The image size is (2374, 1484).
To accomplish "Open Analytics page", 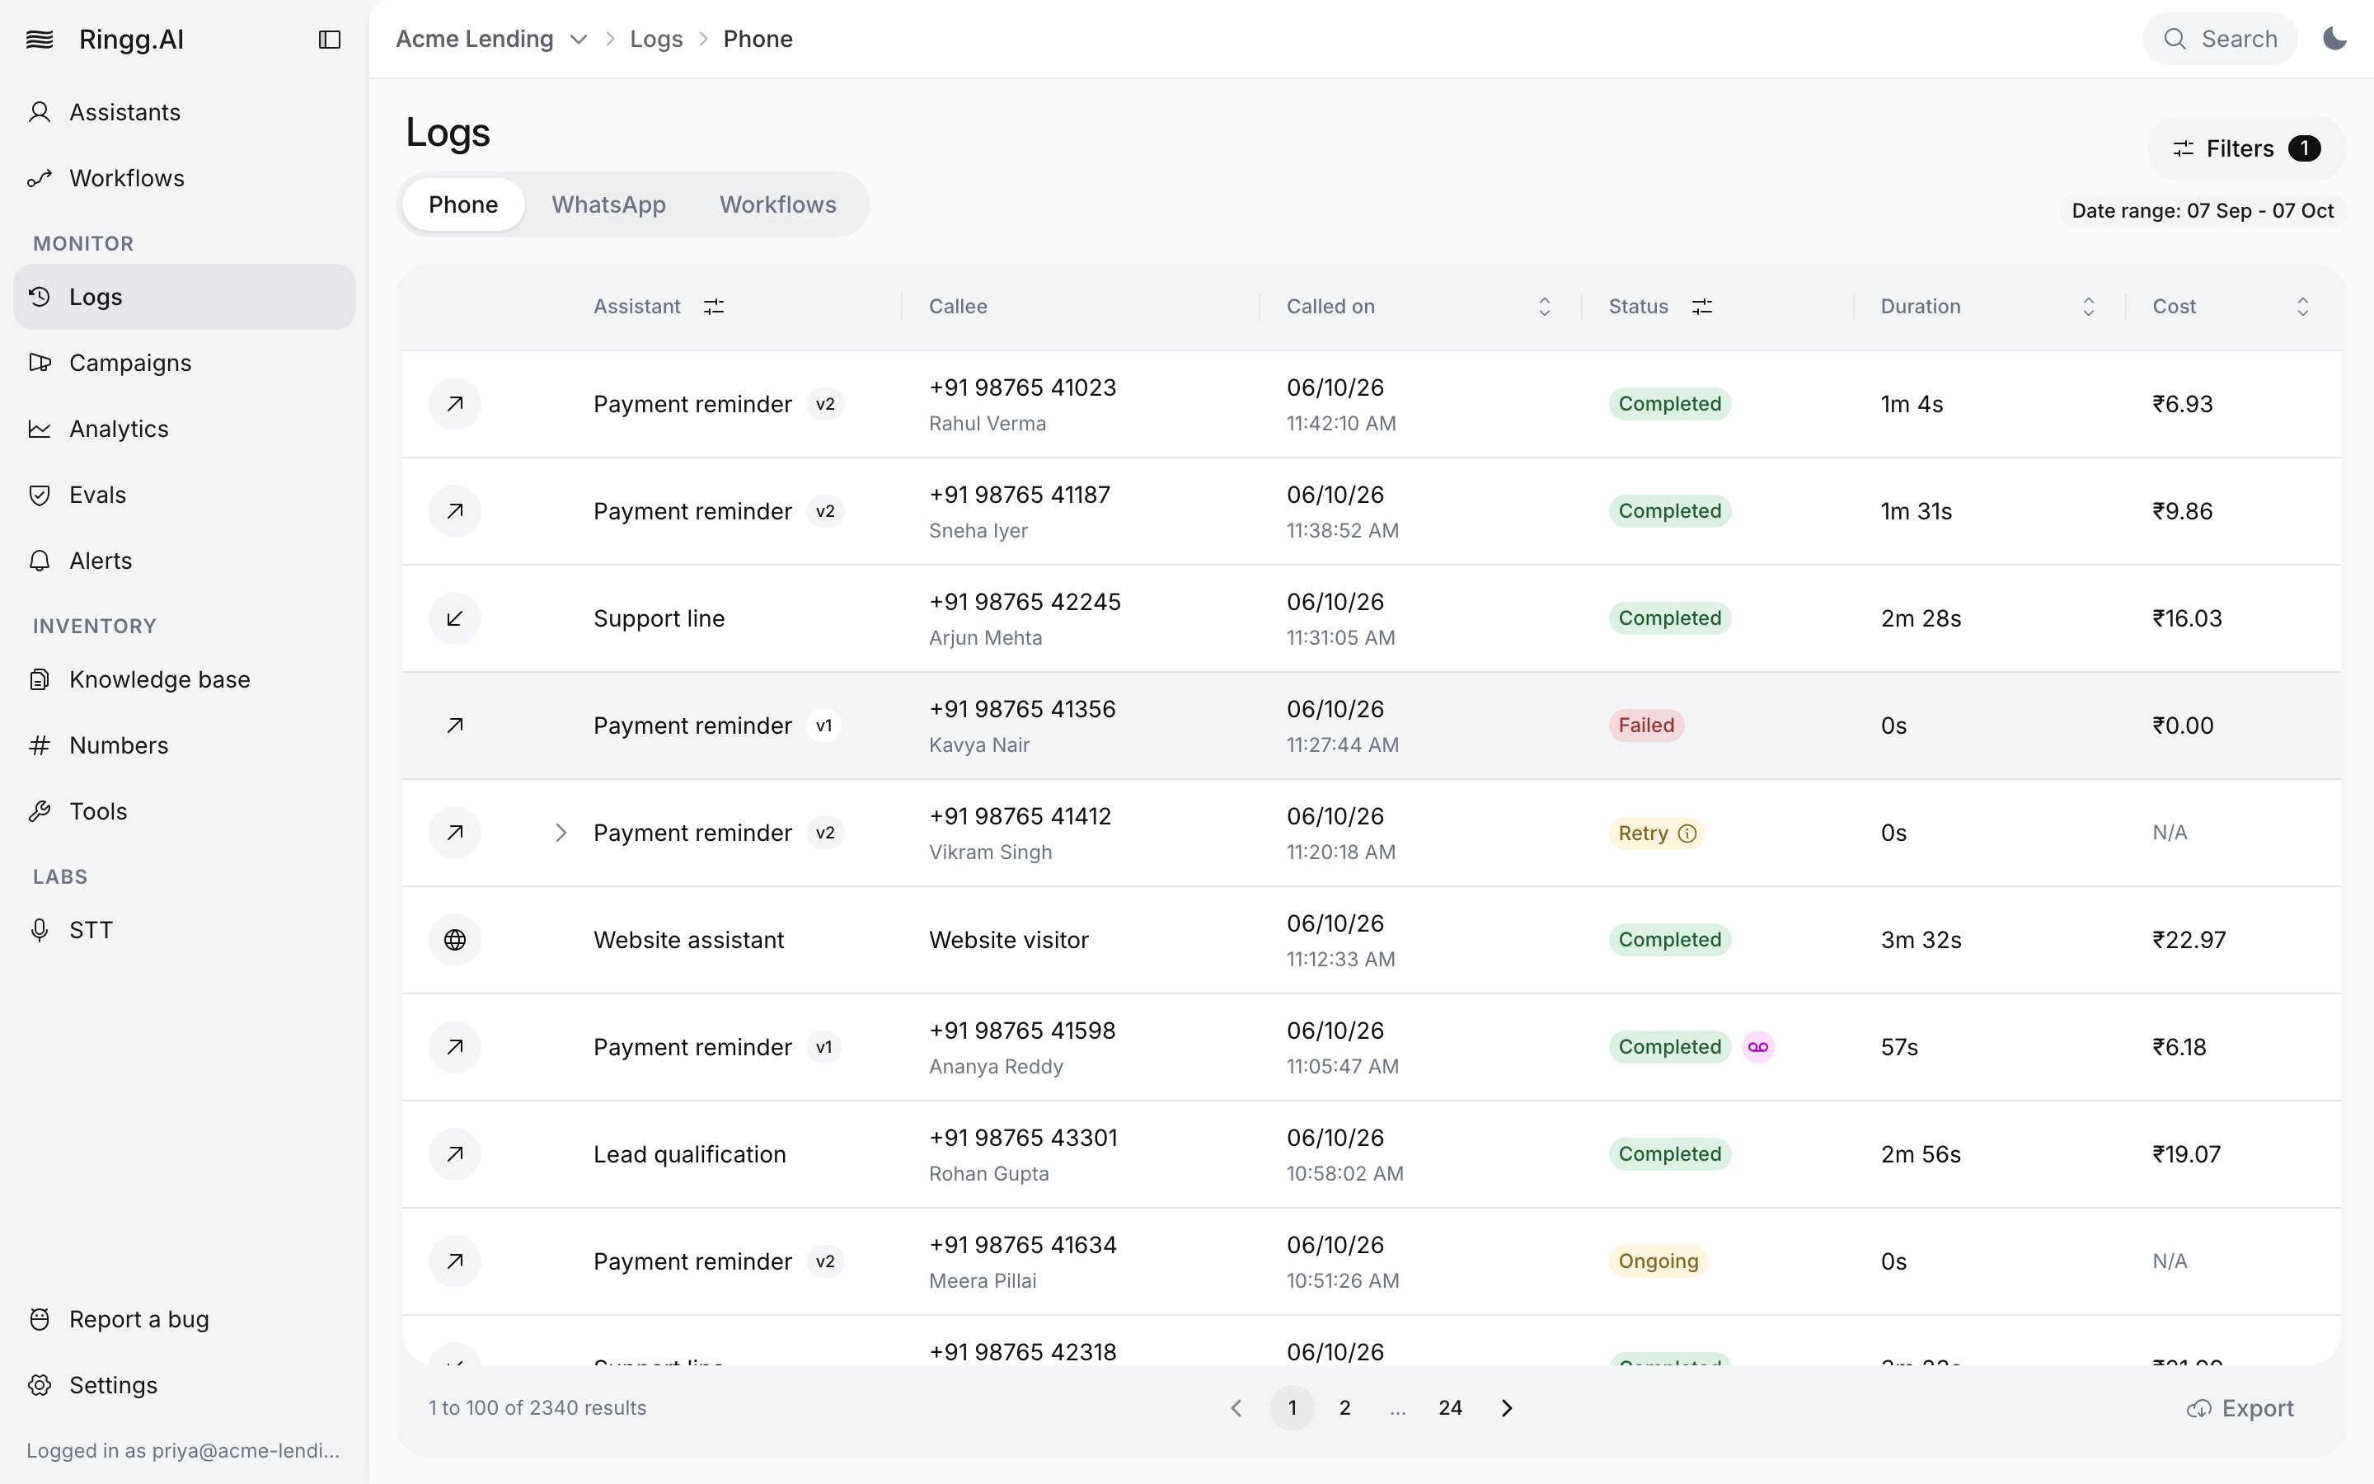I will click(x=185, y=429).
